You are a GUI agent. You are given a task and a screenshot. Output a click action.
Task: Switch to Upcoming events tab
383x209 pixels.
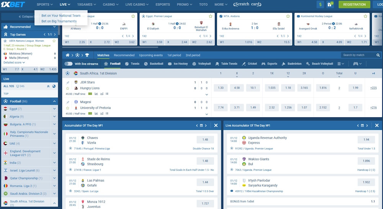(151, 55)
